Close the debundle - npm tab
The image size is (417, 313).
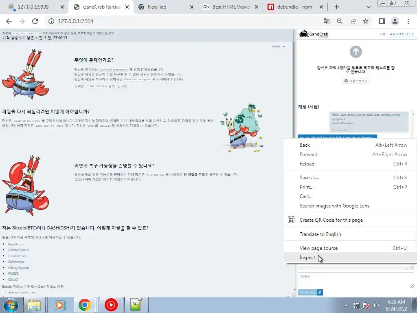click(x=321, y=7)
